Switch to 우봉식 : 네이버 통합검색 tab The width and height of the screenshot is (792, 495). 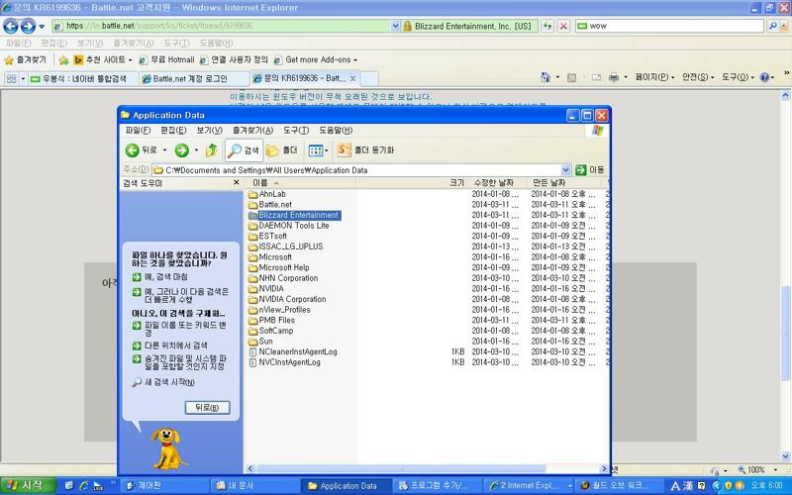[83, 79]
